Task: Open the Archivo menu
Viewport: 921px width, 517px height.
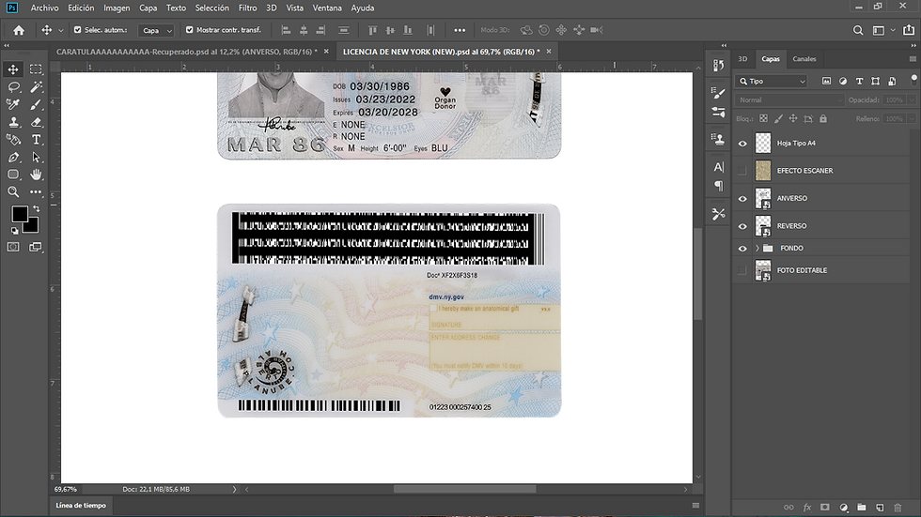Action: pos(45,8)
